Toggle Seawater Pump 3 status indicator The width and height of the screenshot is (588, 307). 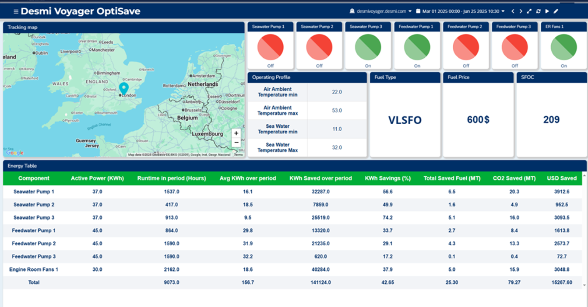click(x=368, y=47)
